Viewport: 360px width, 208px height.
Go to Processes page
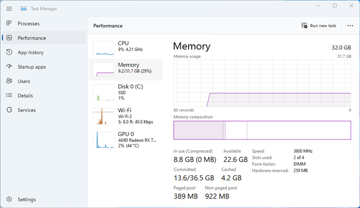click(x=44, y=23)
